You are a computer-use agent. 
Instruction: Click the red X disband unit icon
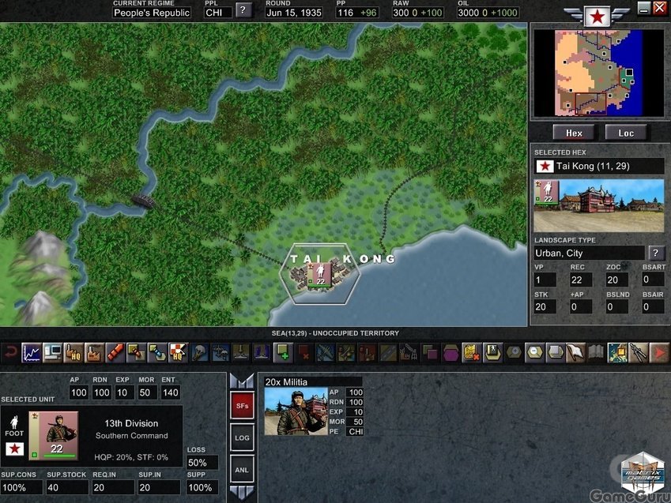tap(303, 353)
